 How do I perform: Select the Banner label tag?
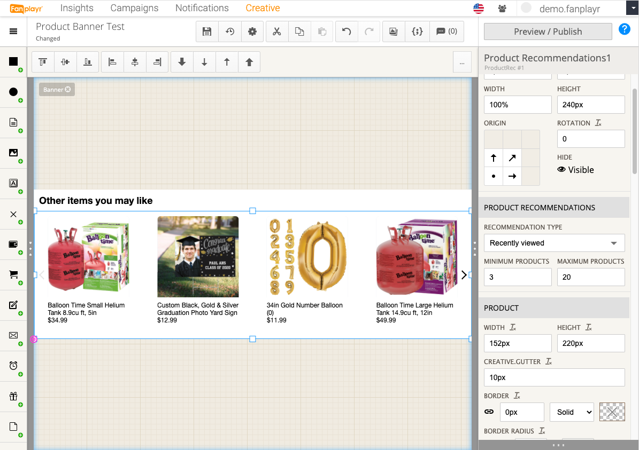point(57,90)
